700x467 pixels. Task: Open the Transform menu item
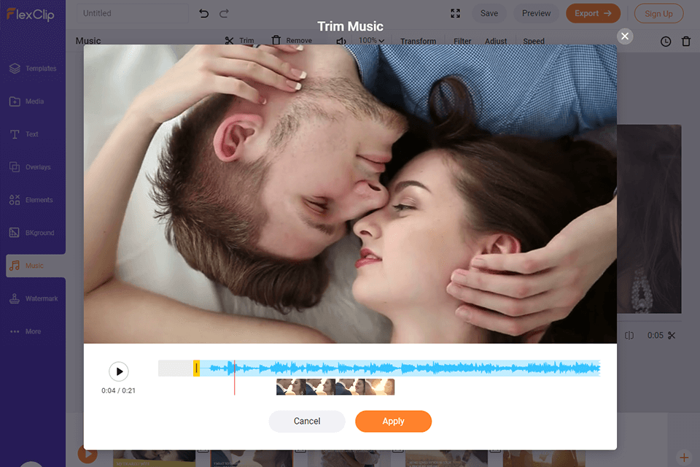[418, 41]
